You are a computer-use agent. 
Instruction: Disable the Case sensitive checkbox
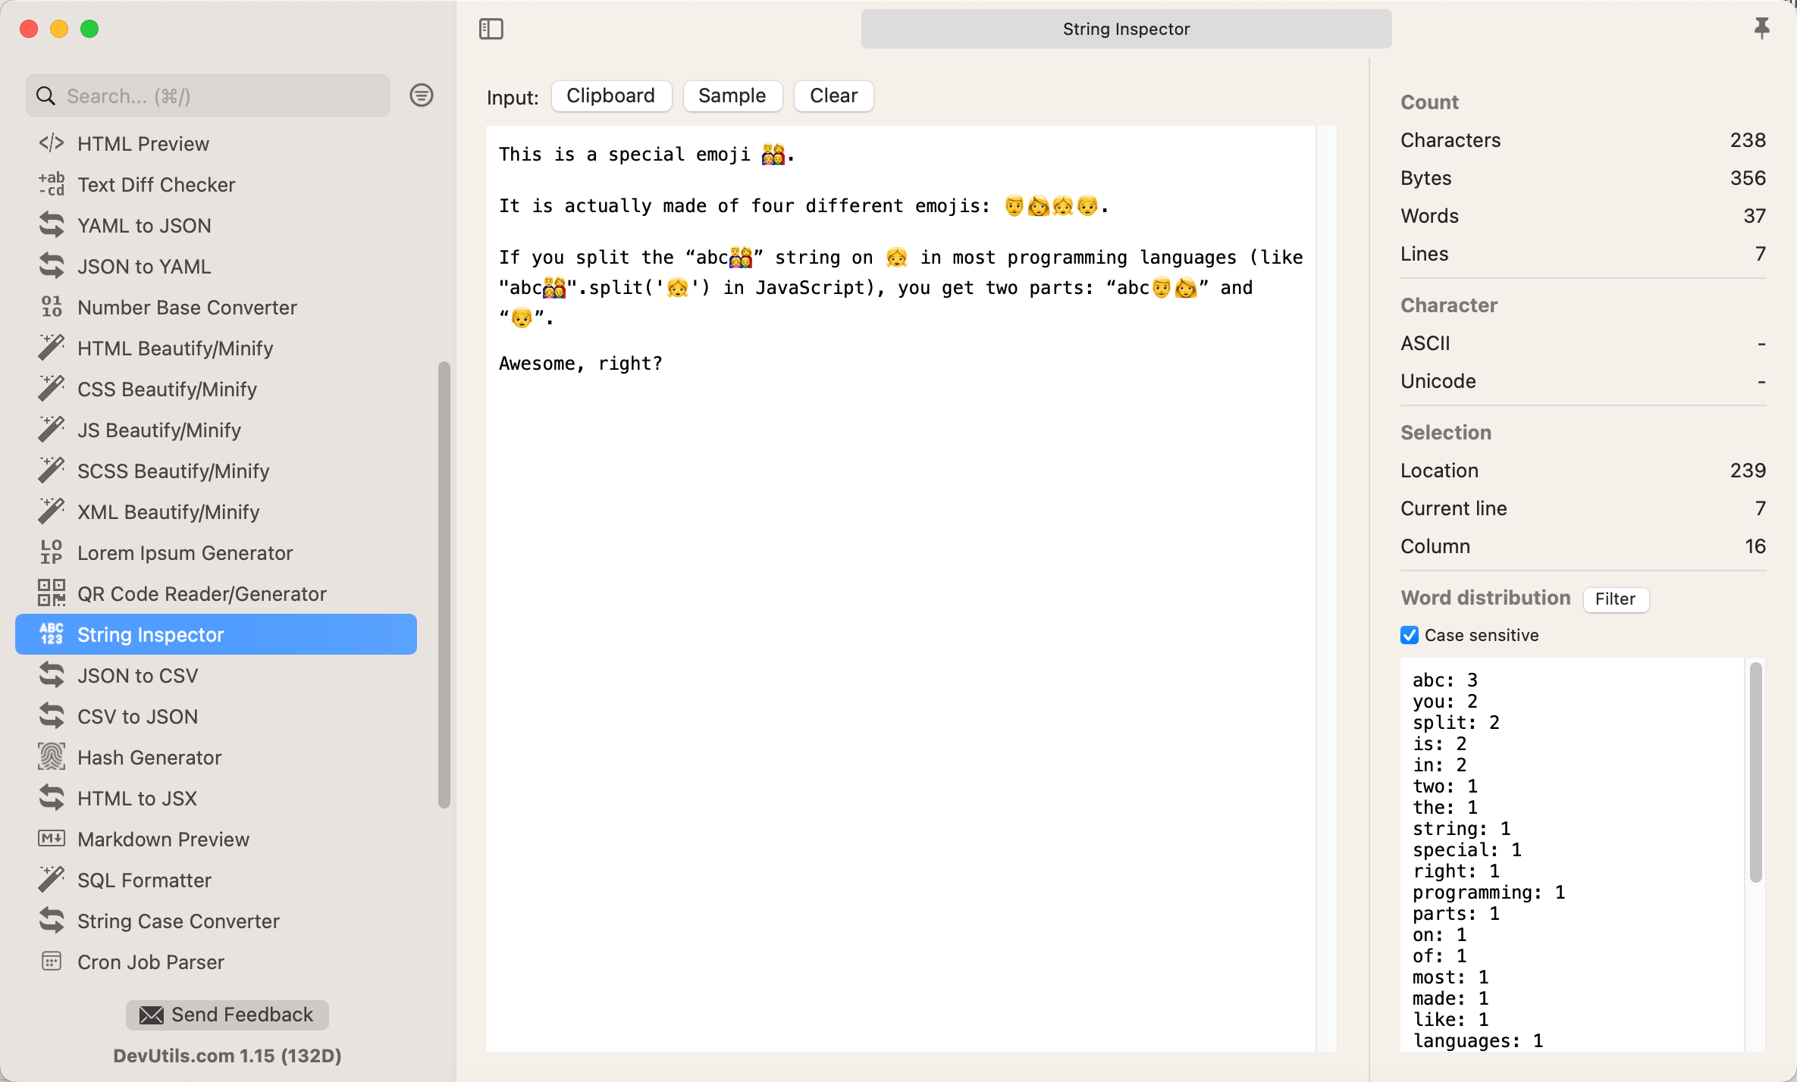[1410, 635]
